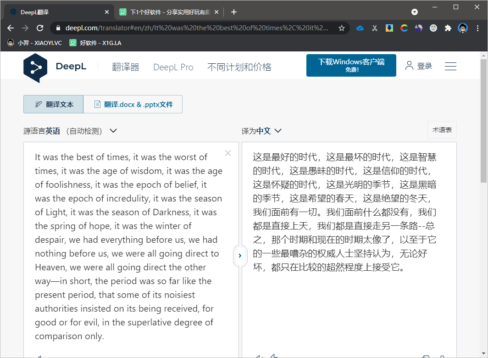
Task: Open the hamburger menu on DeepL header
Action: pyautogui.click(x=450, y=67)
